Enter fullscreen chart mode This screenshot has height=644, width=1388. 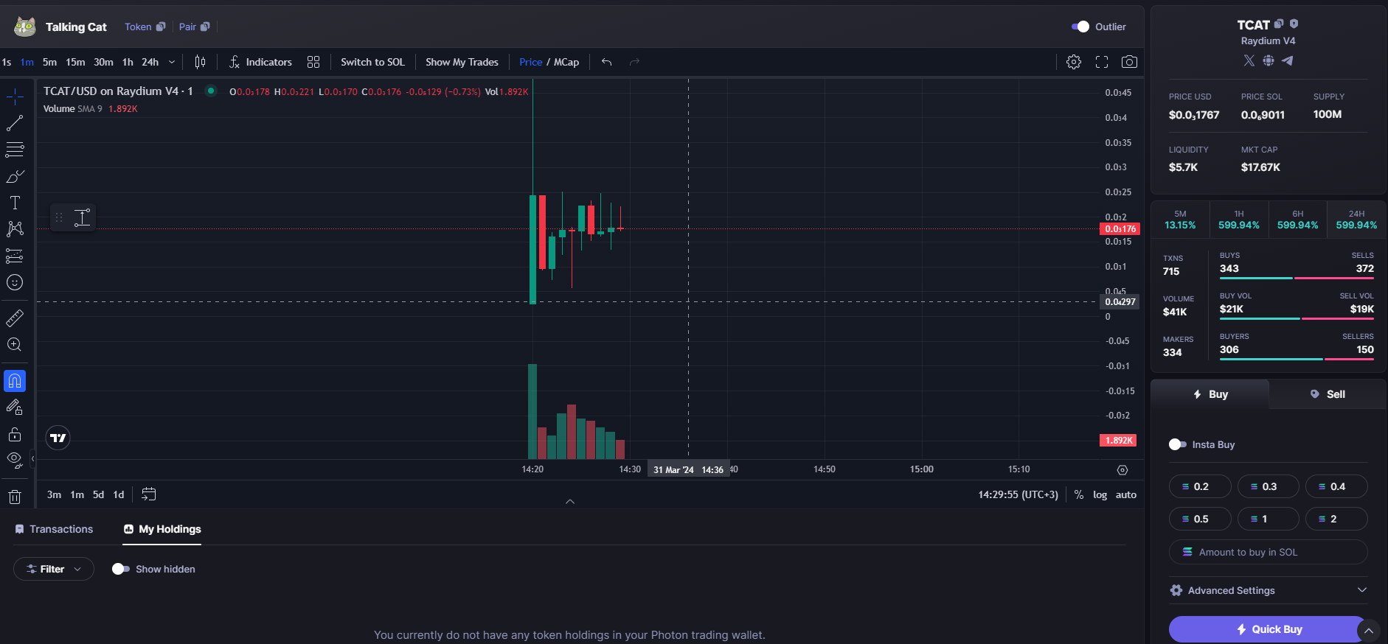1102,62
